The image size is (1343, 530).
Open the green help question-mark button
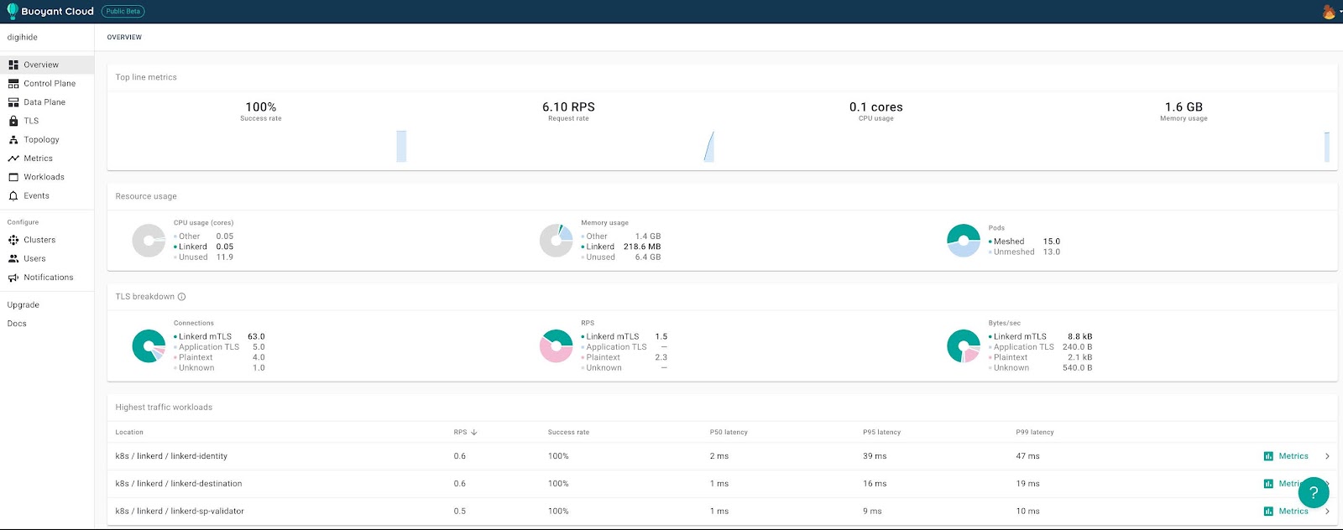click(x=1314, y=492)
